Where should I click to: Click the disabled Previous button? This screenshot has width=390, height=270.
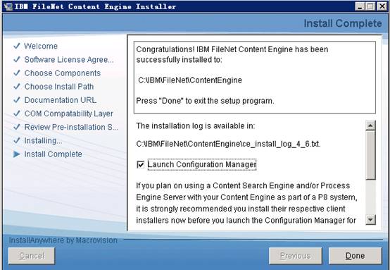tap(295, 256)
